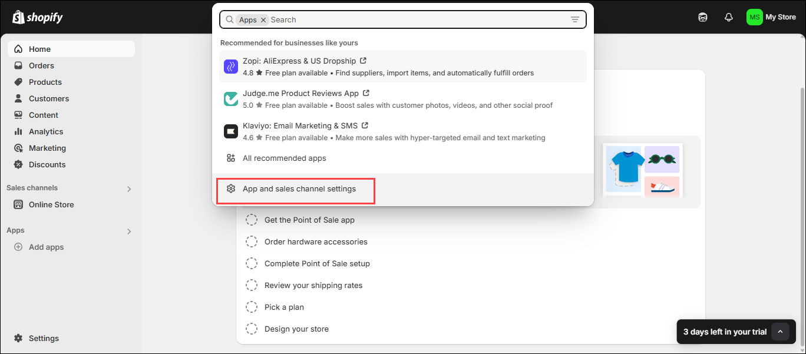
Task: Toggle 'Review your shipping rates' task circle
Action: 252,285
